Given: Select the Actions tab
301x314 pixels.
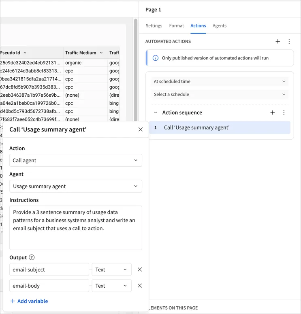Looking at the screenshot, I should pyautogui.click(x=198, y=25).
